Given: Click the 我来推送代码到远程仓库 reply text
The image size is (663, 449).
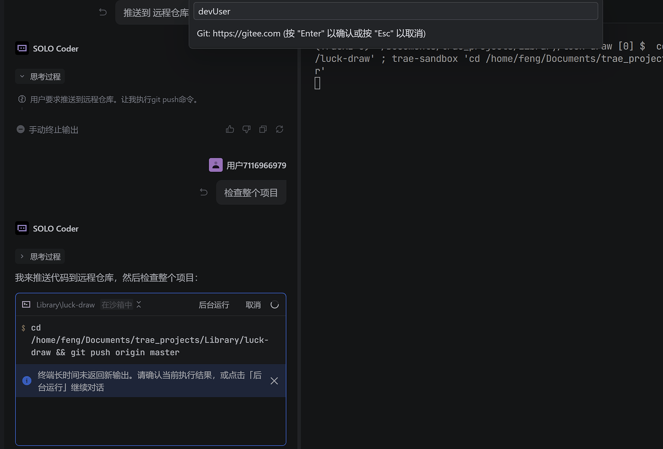Looking at the screenshot, I should tap(107, 278).
